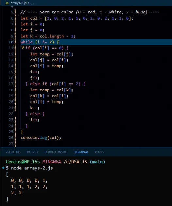Image resolution: width=172 pixels, height=206 pixels.
Task: Click the 'let col' array declaration line
Action: point(77,18)
